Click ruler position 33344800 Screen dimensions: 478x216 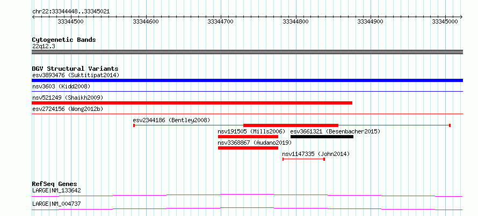(295, 21)
